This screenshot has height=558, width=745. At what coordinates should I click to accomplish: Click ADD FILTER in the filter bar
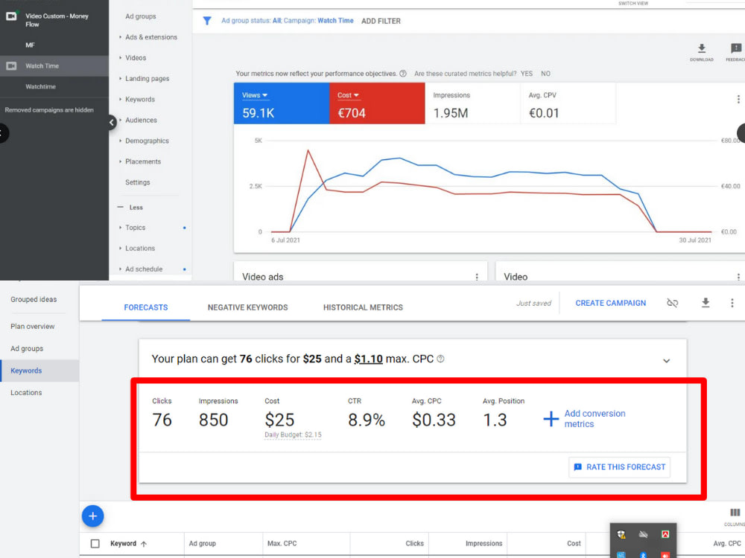point(381,21)
